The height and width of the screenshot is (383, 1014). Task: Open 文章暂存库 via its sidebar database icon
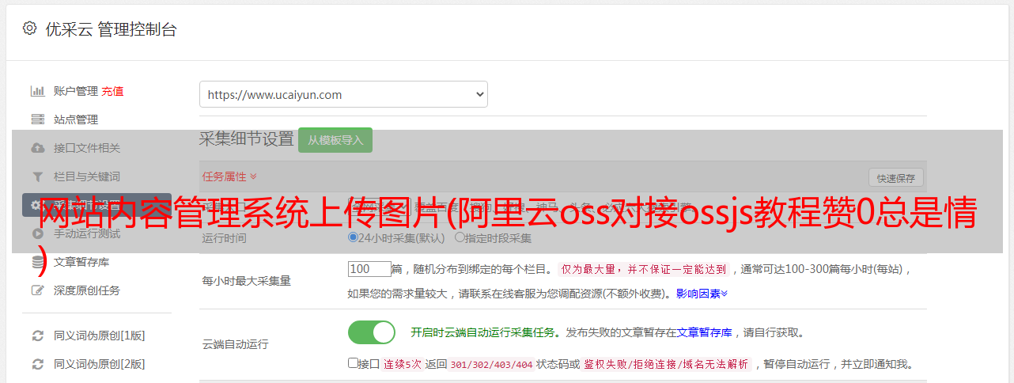pyautogui.click(x=37, y=262)
